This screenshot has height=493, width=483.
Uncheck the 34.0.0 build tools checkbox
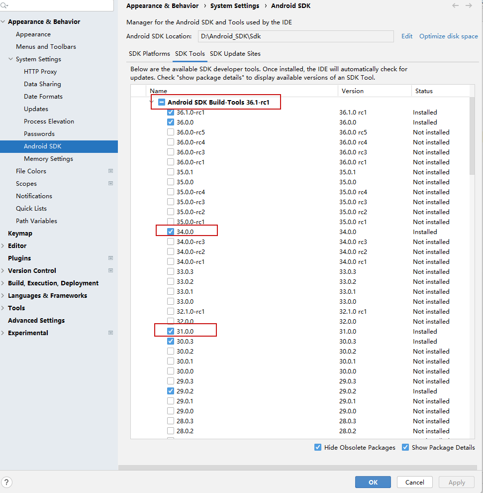171,232
